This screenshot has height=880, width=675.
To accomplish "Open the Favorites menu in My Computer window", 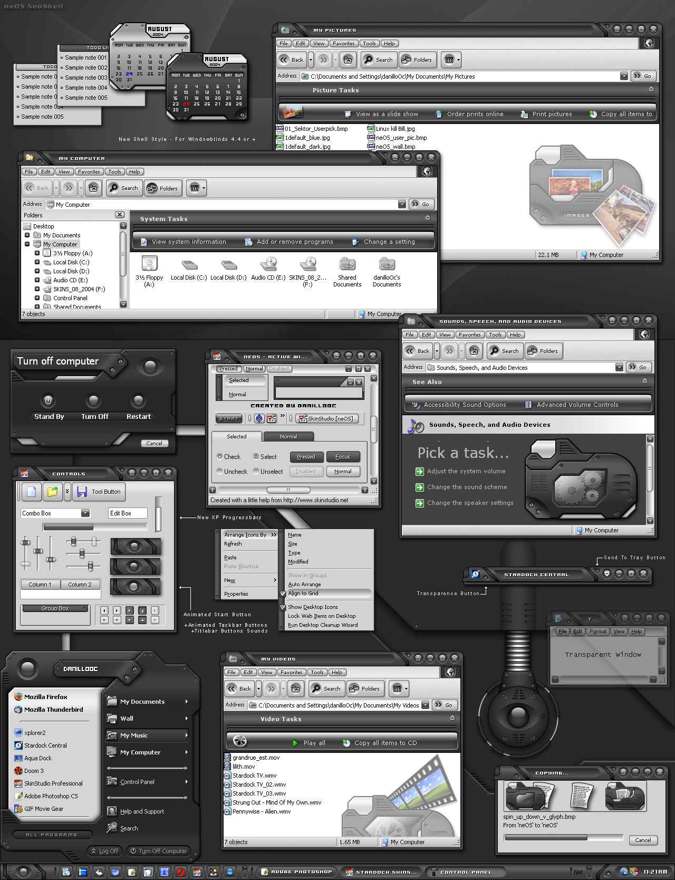I will tap(89, 171).
